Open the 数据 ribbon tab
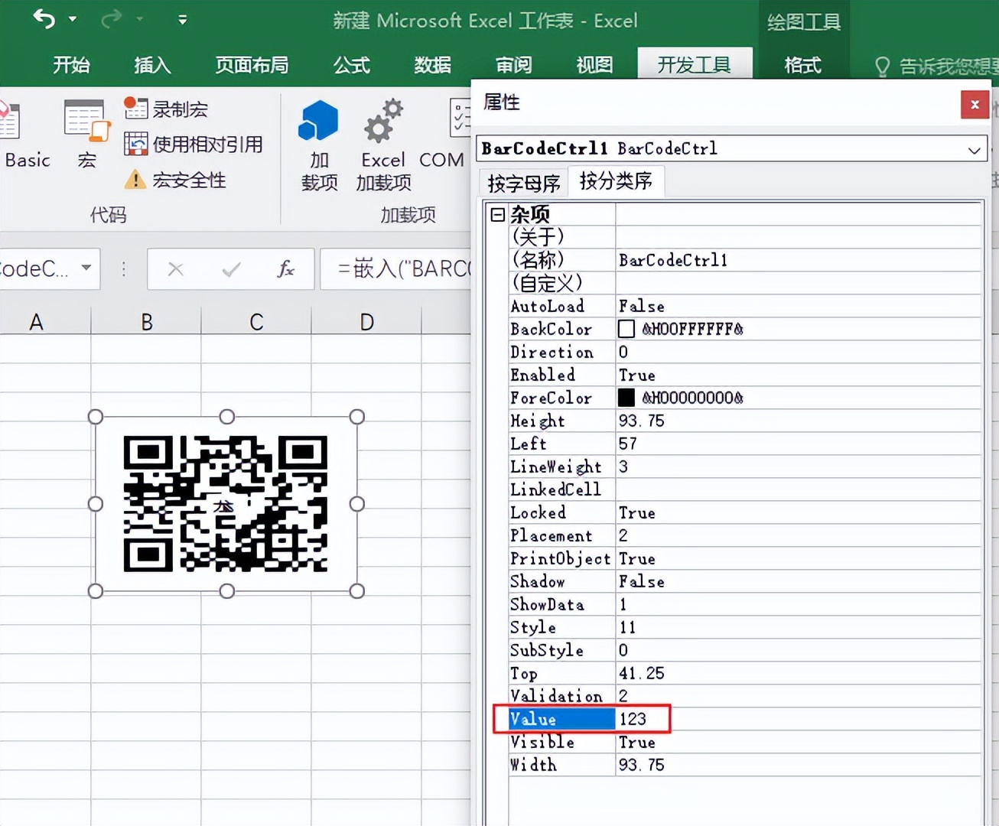999x826 pixels. pyautogui.click(x=433, y=65)
